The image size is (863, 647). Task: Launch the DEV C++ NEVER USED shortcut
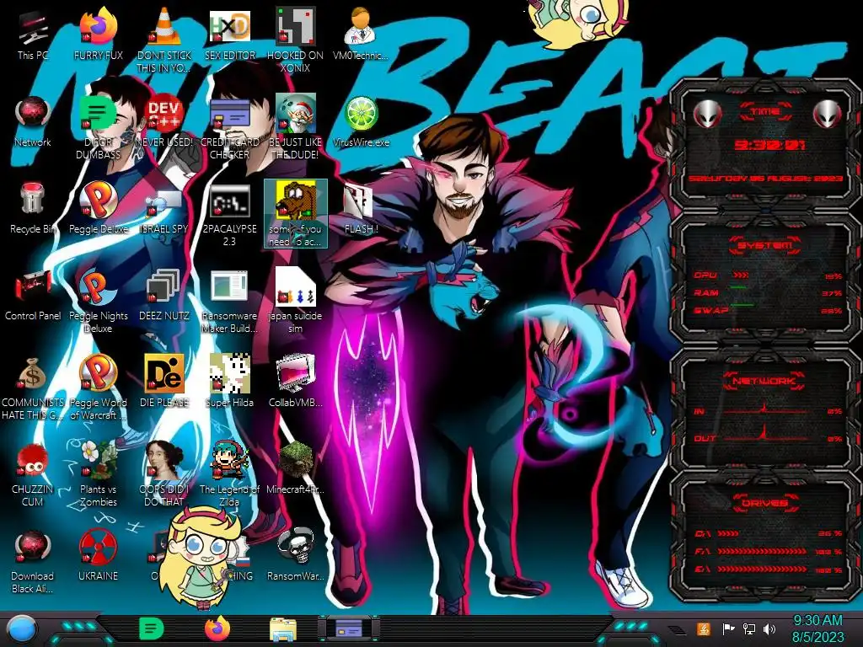pos(164,122)
